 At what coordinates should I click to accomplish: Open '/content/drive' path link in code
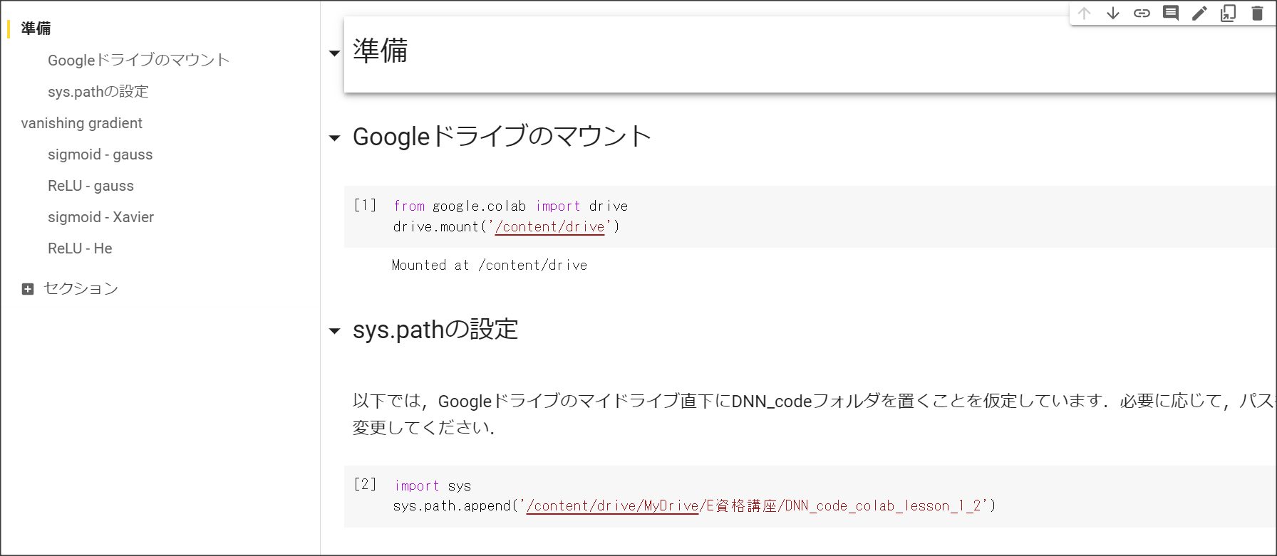tap(550, 226)
